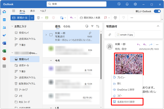Forward the message from reading pane

coord(151,44)
